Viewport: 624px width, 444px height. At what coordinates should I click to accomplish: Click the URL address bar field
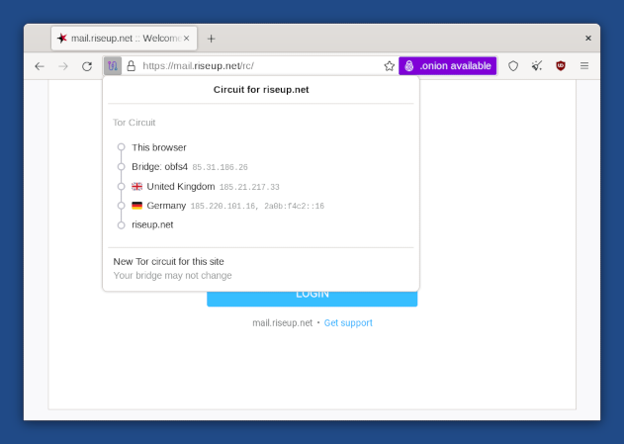pos(257,66)
